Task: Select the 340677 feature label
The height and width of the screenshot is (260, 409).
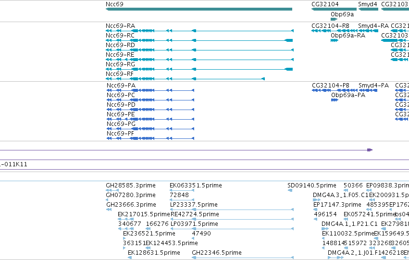Action: point(129,224)
